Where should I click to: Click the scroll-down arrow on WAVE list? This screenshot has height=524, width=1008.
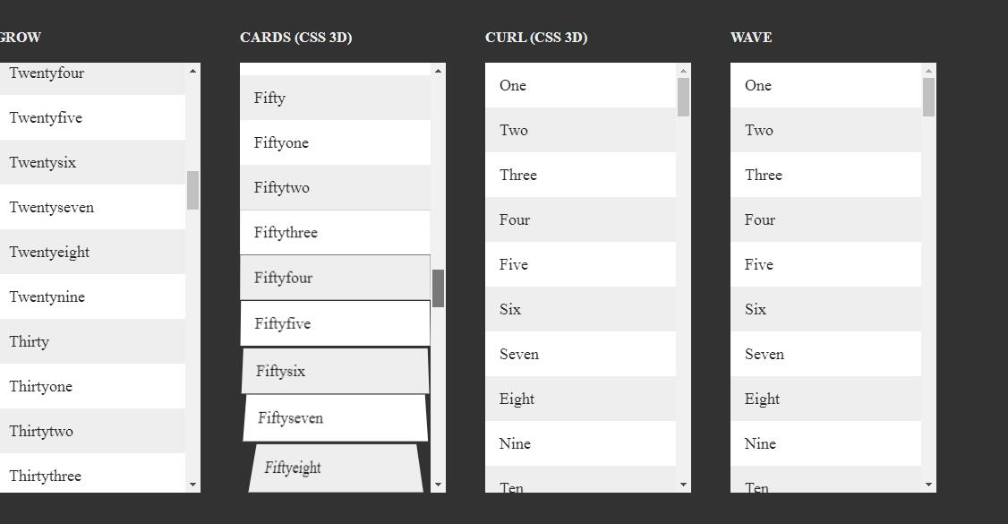click(x=928, y=484)
